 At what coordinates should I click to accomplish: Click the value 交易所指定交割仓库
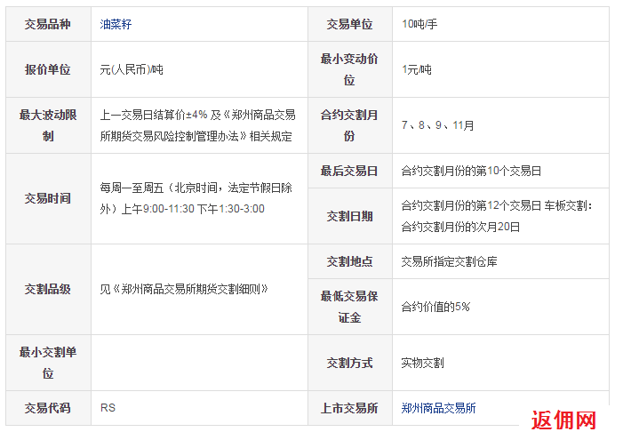(x=449, y=261)
